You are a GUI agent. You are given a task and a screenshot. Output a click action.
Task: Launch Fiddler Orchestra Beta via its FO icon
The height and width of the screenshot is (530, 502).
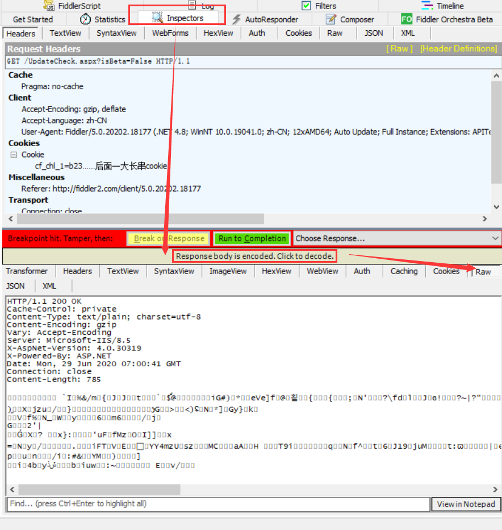(x=405, y=19)
